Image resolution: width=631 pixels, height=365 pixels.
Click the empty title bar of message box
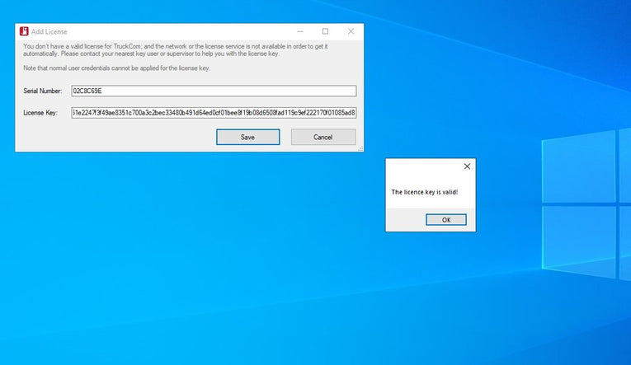click(x=421, y=166)
